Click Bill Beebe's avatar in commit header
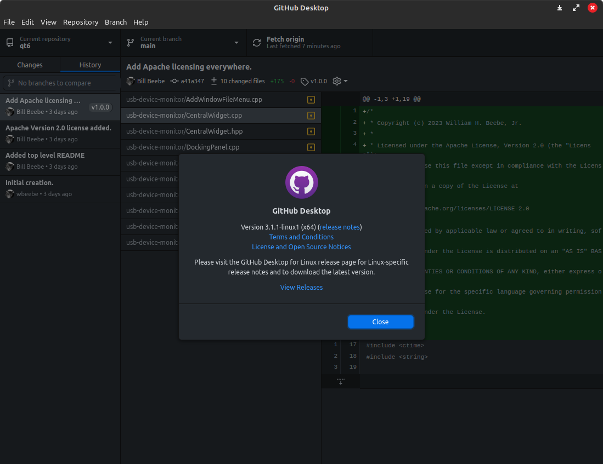This screenshot has height=464, width=603. click(131, 81)
